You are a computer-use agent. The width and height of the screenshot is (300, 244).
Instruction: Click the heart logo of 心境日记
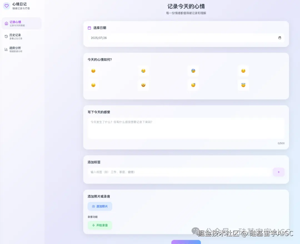click(x=6, y=6)
